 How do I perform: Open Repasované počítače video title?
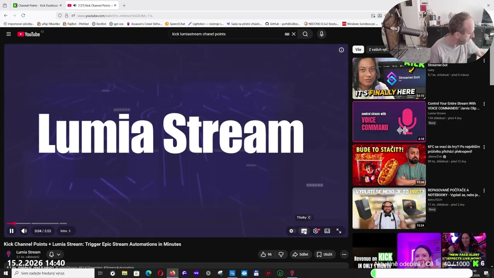[x=454, y=192]
